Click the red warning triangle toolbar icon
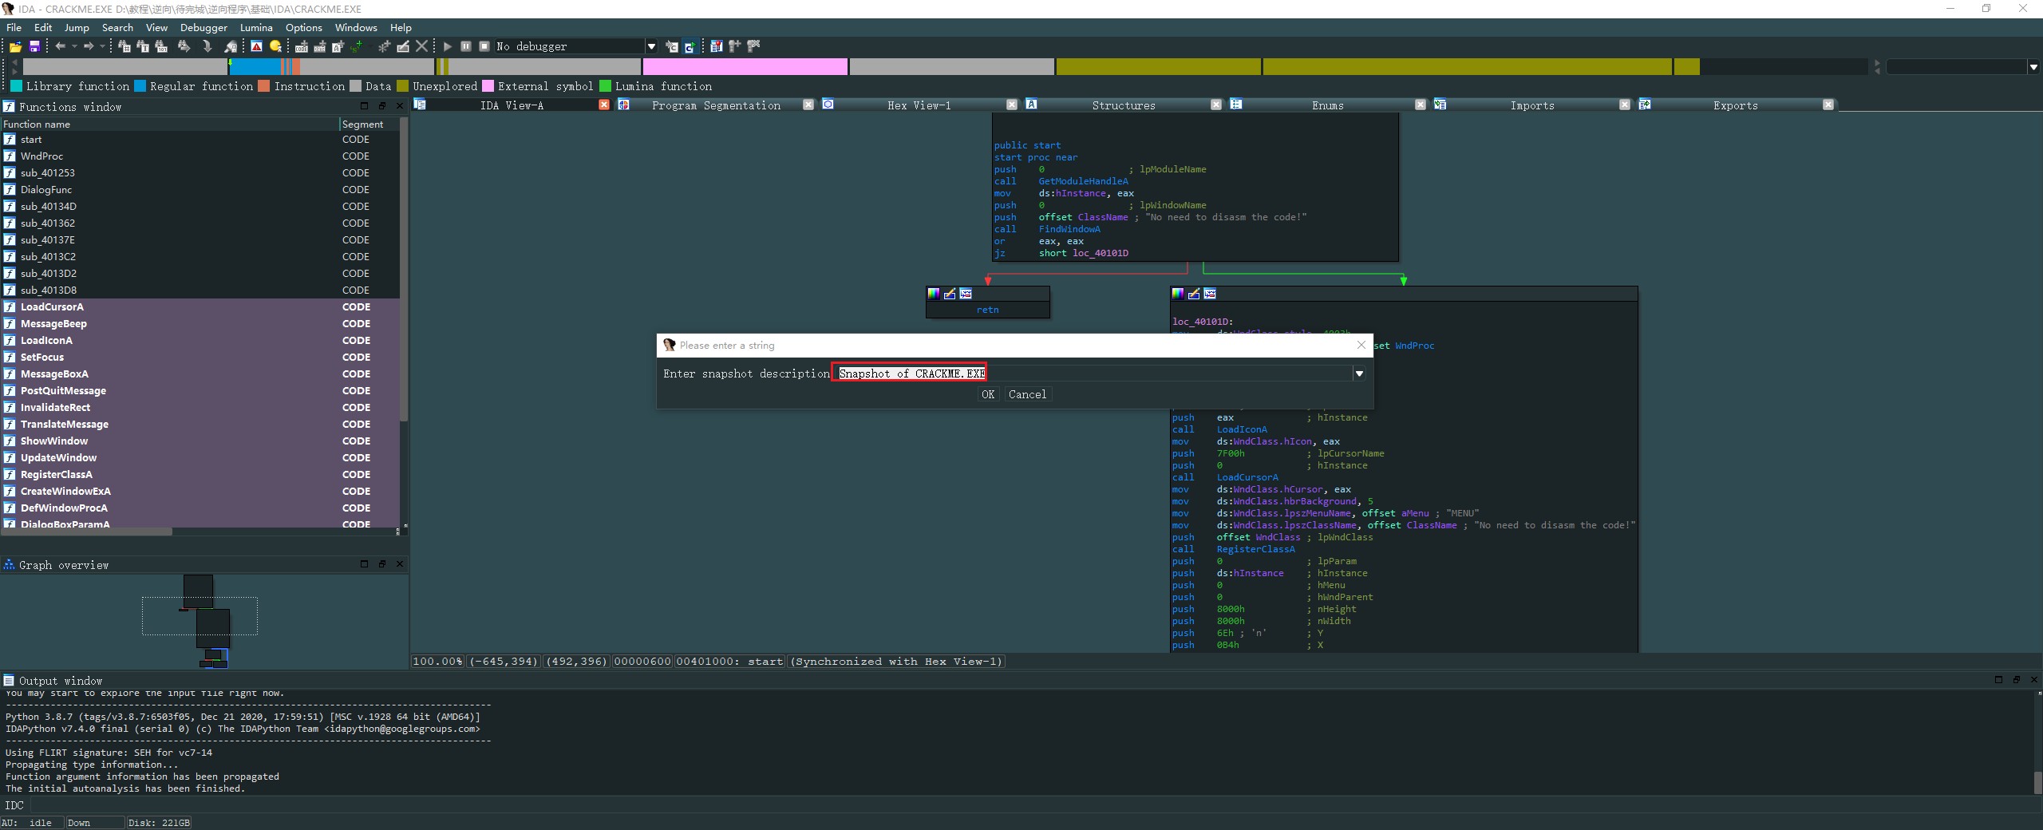Screen dimensions: 2043x830 click(256, 46)
